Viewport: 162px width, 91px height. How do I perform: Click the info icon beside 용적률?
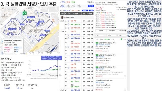tap(7, 80)
